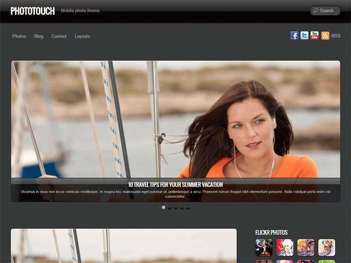The height and width of the screenshot is (263, 351).
Task: Switch to the third slide dot
Action: point(175,207)
